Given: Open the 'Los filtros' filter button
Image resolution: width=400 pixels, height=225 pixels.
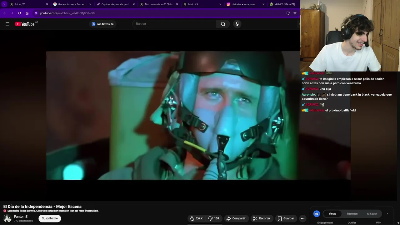Looking at the screenshot, I should pos(103,24).
